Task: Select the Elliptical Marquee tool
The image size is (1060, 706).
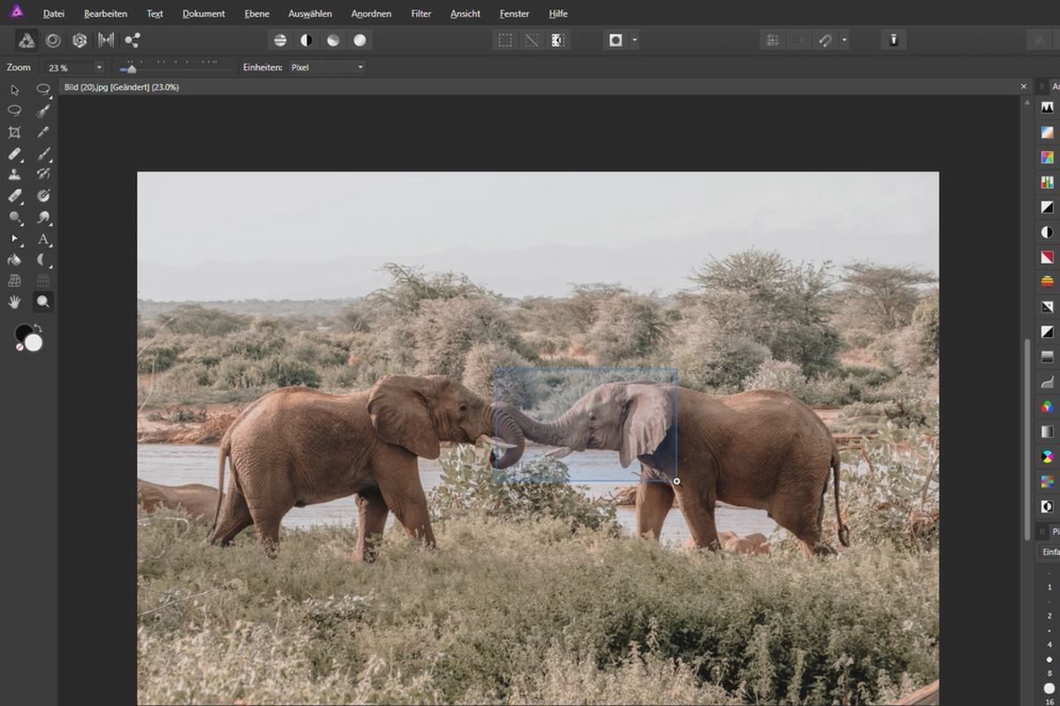Action: point(43,90)
